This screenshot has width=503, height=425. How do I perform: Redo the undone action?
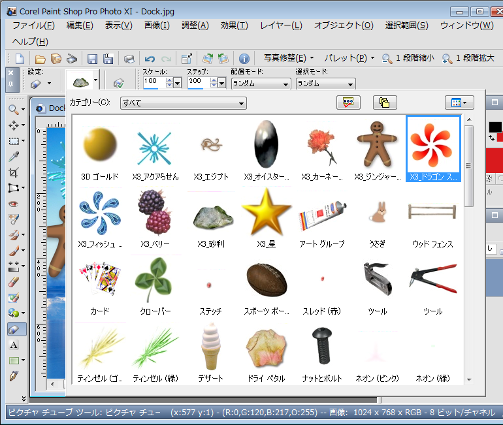pyautogui.click(x=166, y=59)
